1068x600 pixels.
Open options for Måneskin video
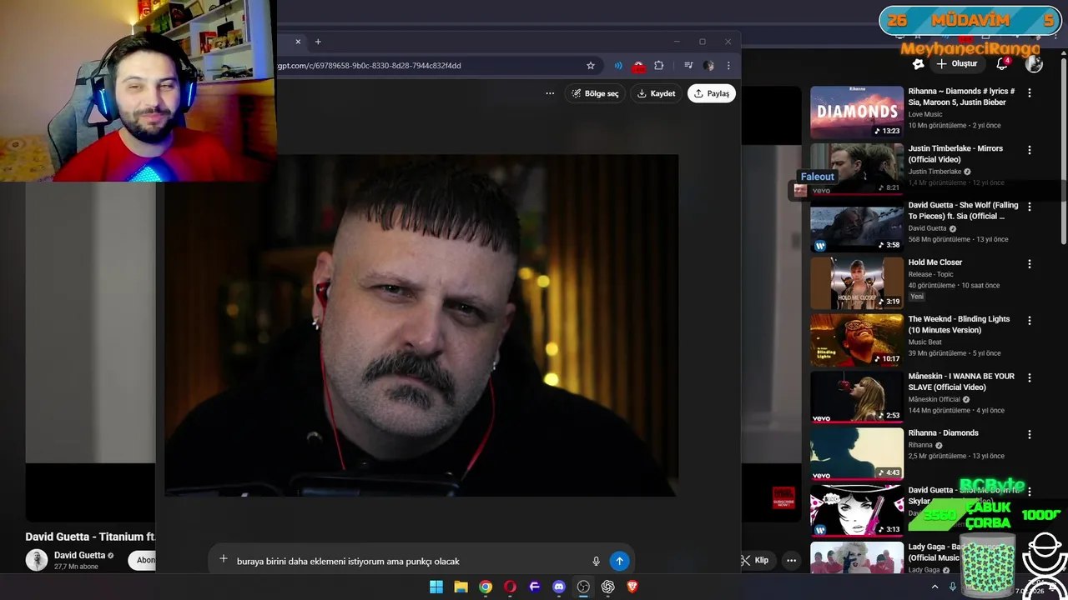coord(1030,377)
